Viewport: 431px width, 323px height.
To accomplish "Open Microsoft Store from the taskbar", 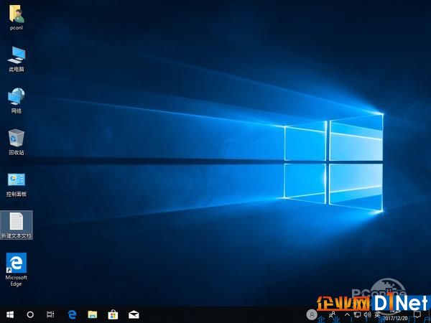I will (x=113, y=314).
